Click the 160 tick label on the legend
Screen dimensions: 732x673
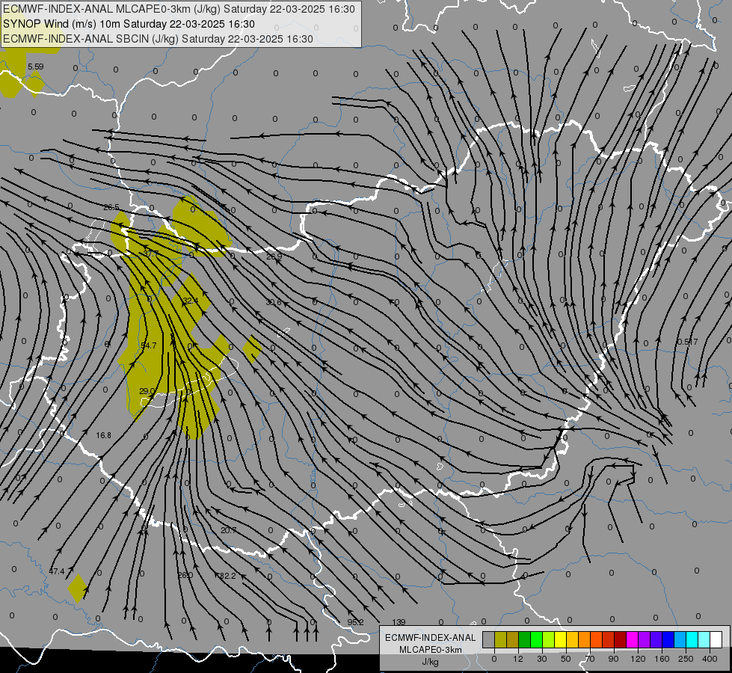coord(662,659)
